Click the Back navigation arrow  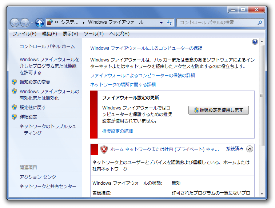[x=15, y=23]
